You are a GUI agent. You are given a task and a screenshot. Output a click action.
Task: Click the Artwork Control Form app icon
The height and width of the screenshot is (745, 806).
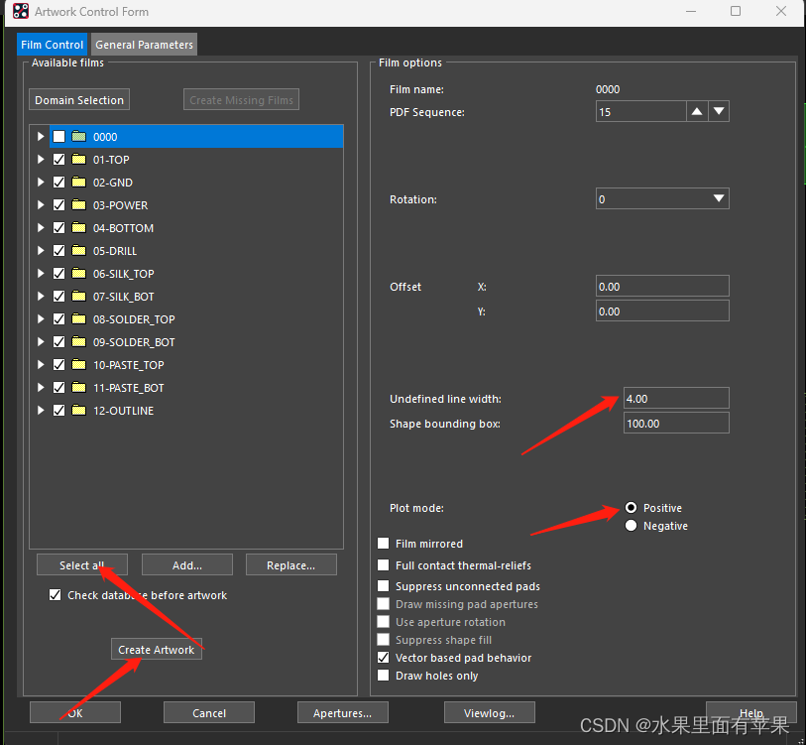(21, 12)
